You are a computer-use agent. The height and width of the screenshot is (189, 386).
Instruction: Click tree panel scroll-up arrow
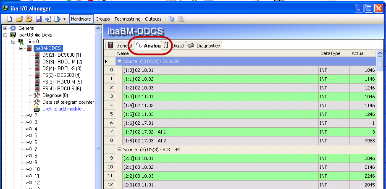tap(98, 29)
